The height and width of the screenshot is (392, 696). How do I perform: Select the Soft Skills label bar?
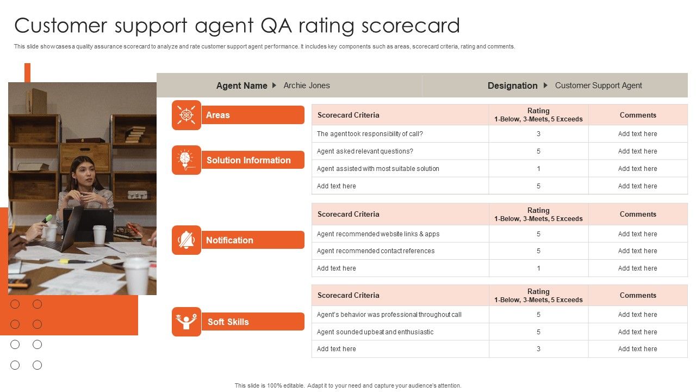[x=253, y=322]
